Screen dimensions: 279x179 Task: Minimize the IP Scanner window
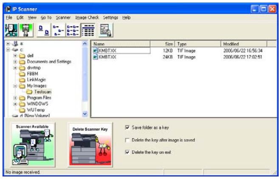tap(254, 9)
